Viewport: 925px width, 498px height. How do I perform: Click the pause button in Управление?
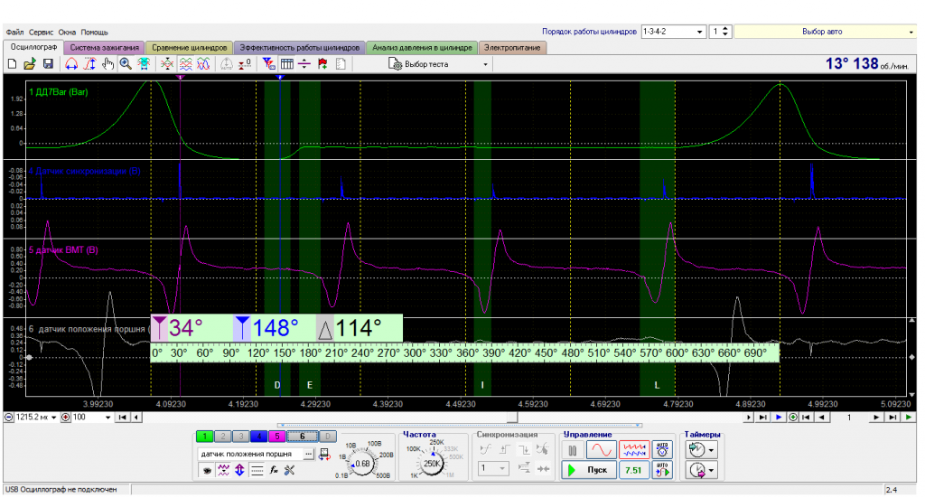coord(572,450)
